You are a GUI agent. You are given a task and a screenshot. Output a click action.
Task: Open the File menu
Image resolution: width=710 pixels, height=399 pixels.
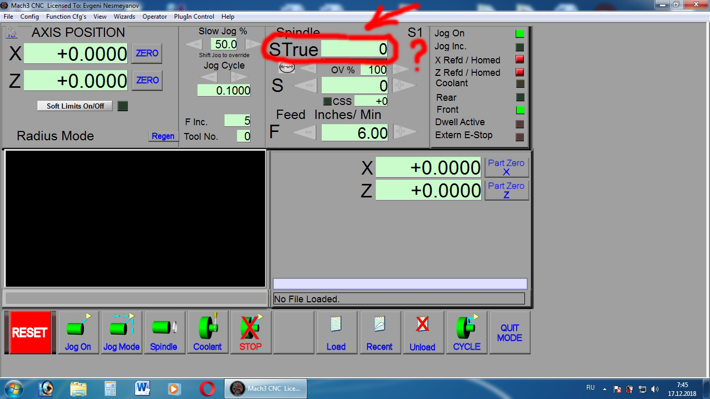click(x=8, y=17)
